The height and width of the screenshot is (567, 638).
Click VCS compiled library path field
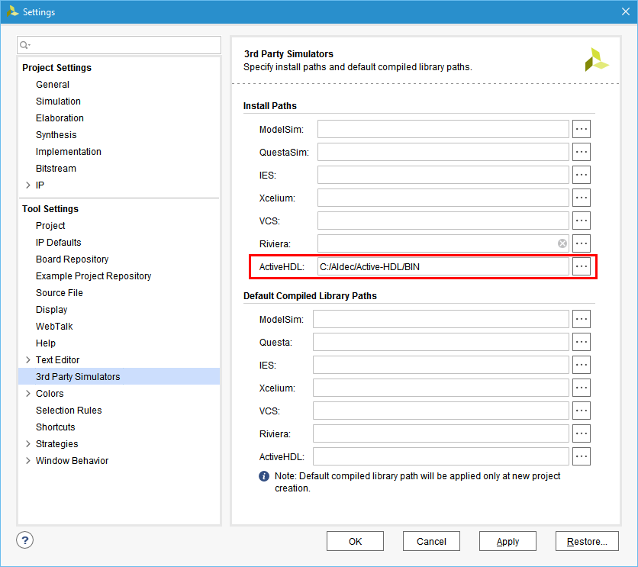[440, 411]
